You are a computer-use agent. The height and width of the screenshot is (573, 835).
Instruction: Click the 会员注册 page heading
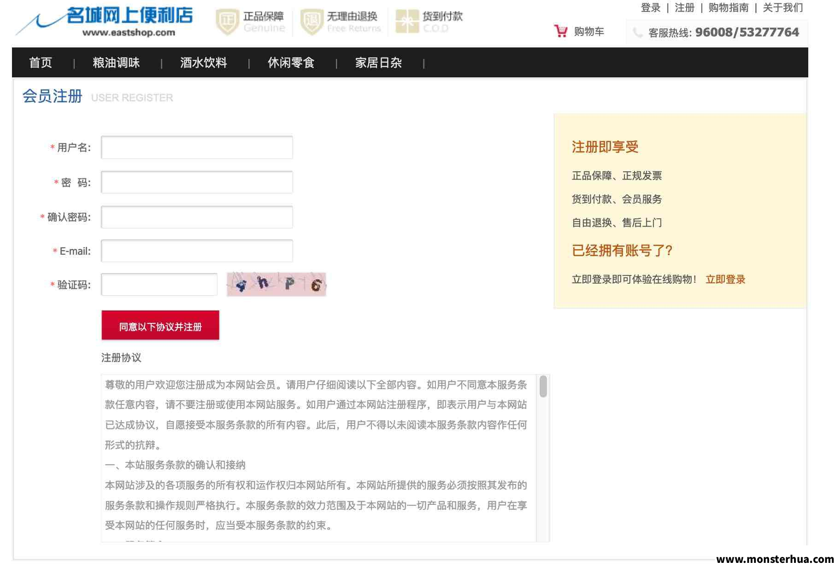pos(52,96)
